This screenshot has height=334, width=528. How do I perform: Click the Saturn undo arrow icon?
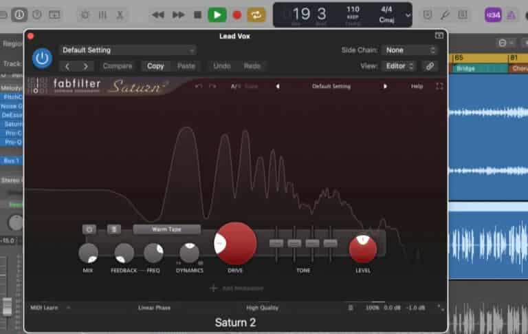199,86
